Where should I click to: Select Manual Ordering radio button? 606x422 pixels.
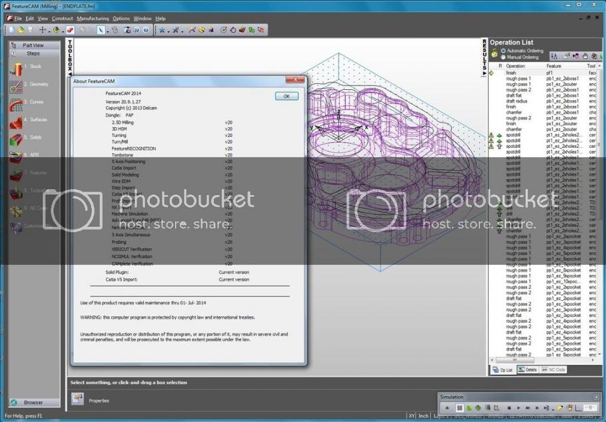[503, 57]
